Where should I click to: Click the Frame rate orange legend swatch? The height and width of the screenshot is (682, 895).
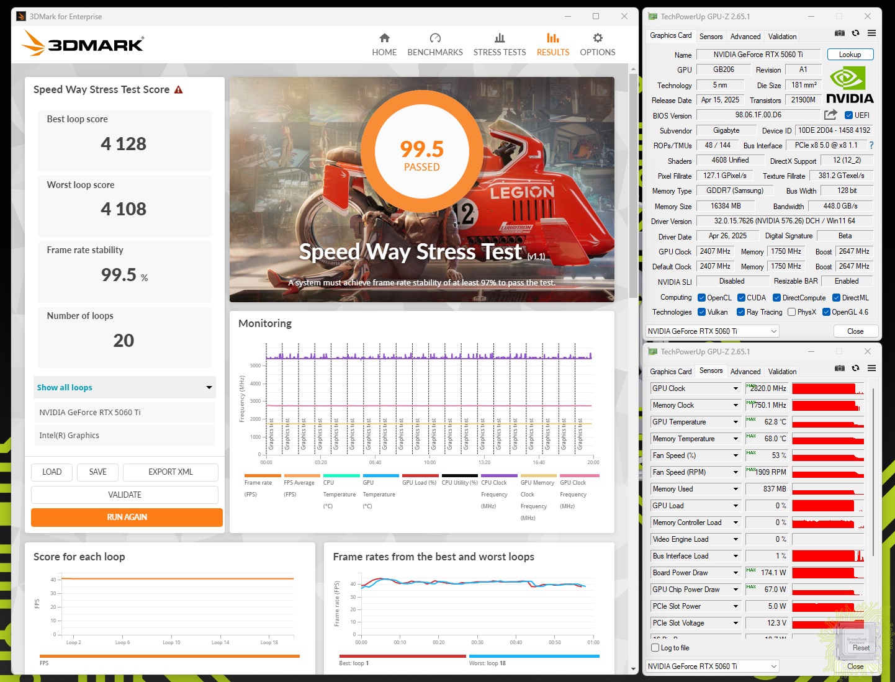pos(263,476)
